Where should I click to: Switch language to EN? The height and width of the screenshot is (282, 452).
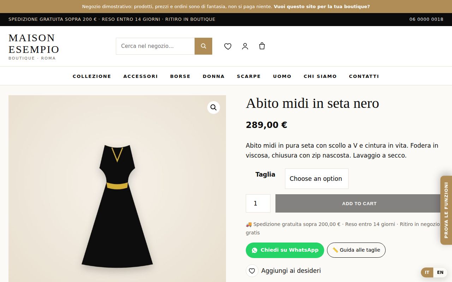click(x=440, y=272)
